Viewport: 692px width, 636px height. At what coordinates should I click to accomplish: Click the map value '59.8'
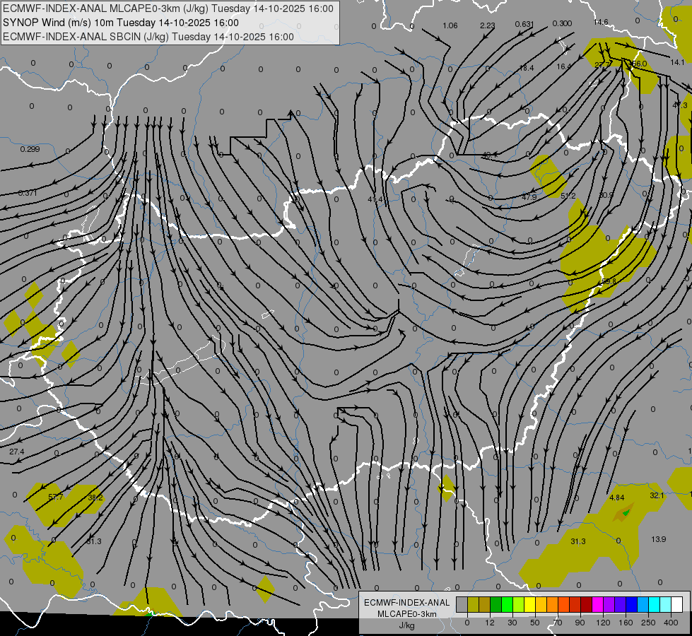tap(609, 281)
